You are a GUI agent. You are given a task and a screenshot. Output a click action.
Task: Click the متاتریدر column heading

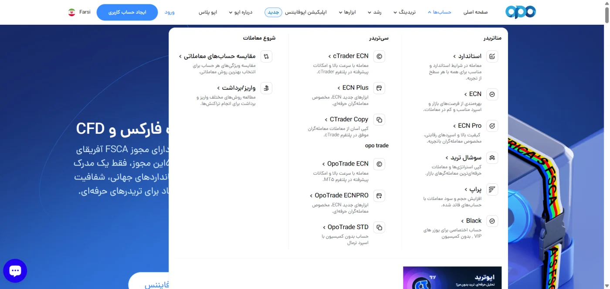492,38
